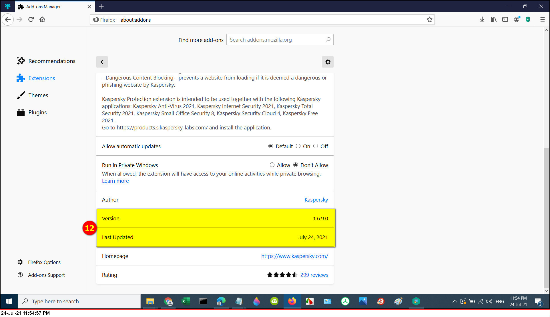Open a new tab with plus button
Screen dimensions: 550x317
[x=101, y=6]
